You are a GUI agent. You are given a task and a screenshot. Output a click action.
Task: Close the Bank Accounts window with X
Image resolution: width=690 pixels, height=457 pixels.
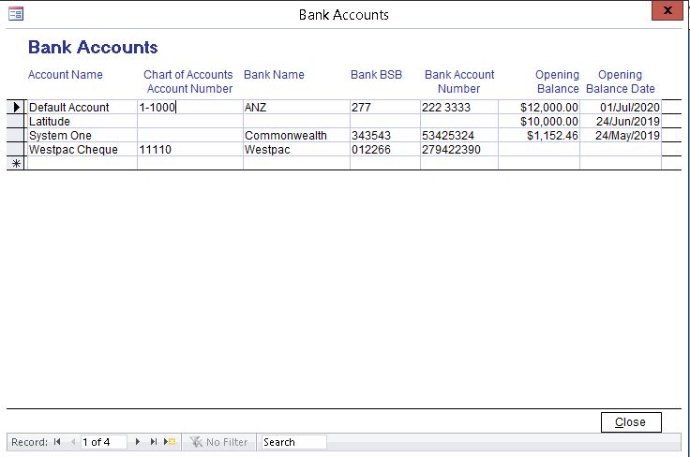pos(666,11)
